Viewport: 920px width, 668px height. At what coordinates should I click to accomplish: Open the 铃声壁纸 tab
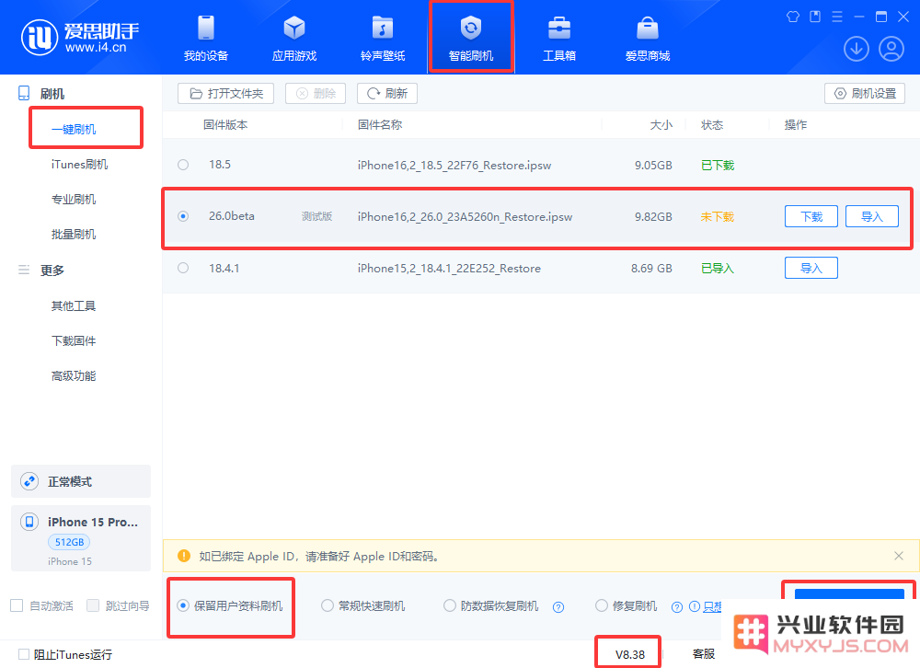(383, 39)
